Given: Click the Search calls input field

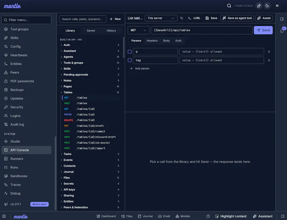Looking at the screenshot, I should pos(83,19).
